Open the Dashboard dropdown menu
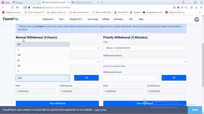The image size is (204, 114). [x=48, y=19]
